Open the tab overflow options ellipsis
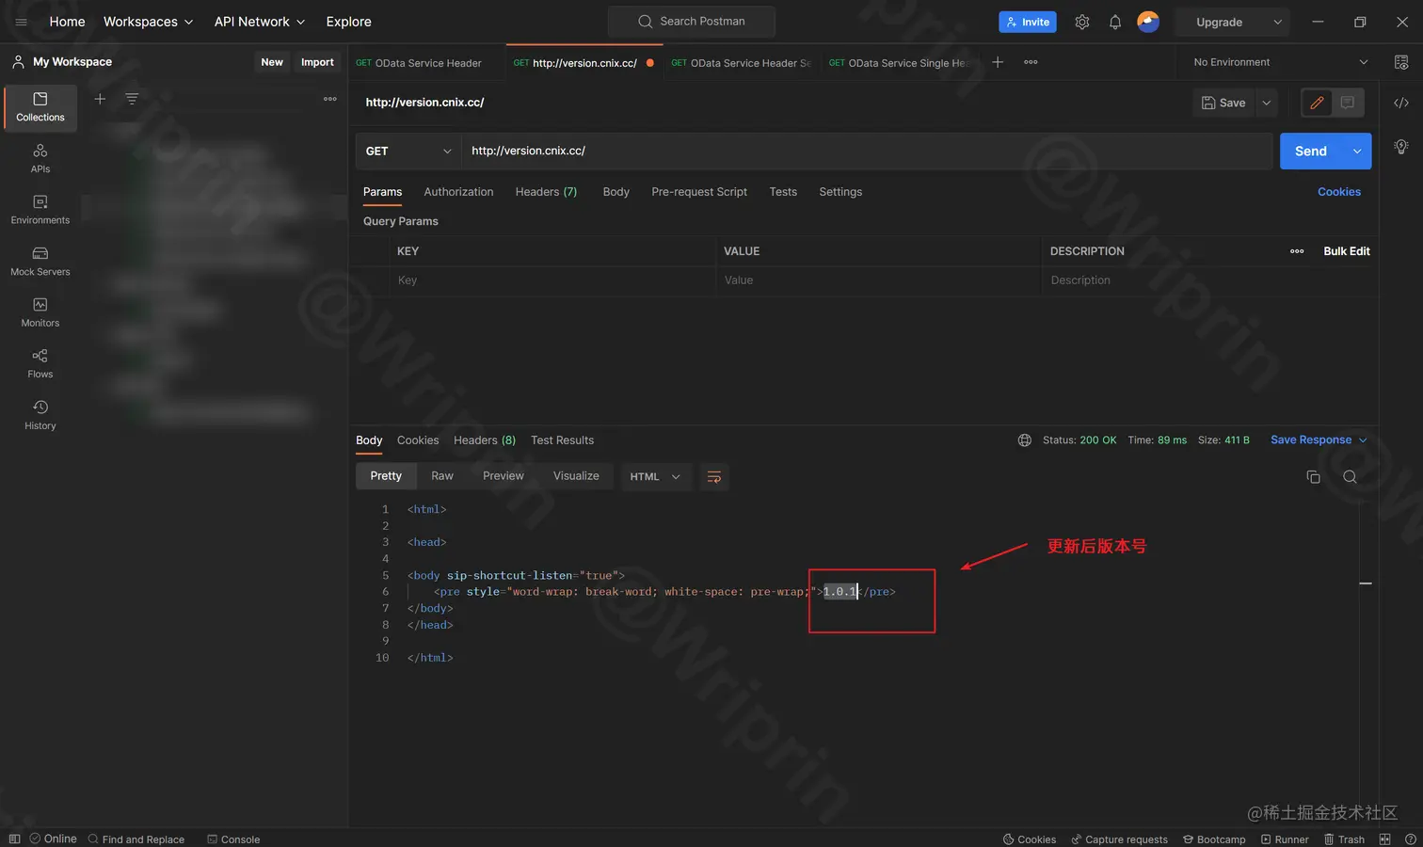 (1031, 62)
